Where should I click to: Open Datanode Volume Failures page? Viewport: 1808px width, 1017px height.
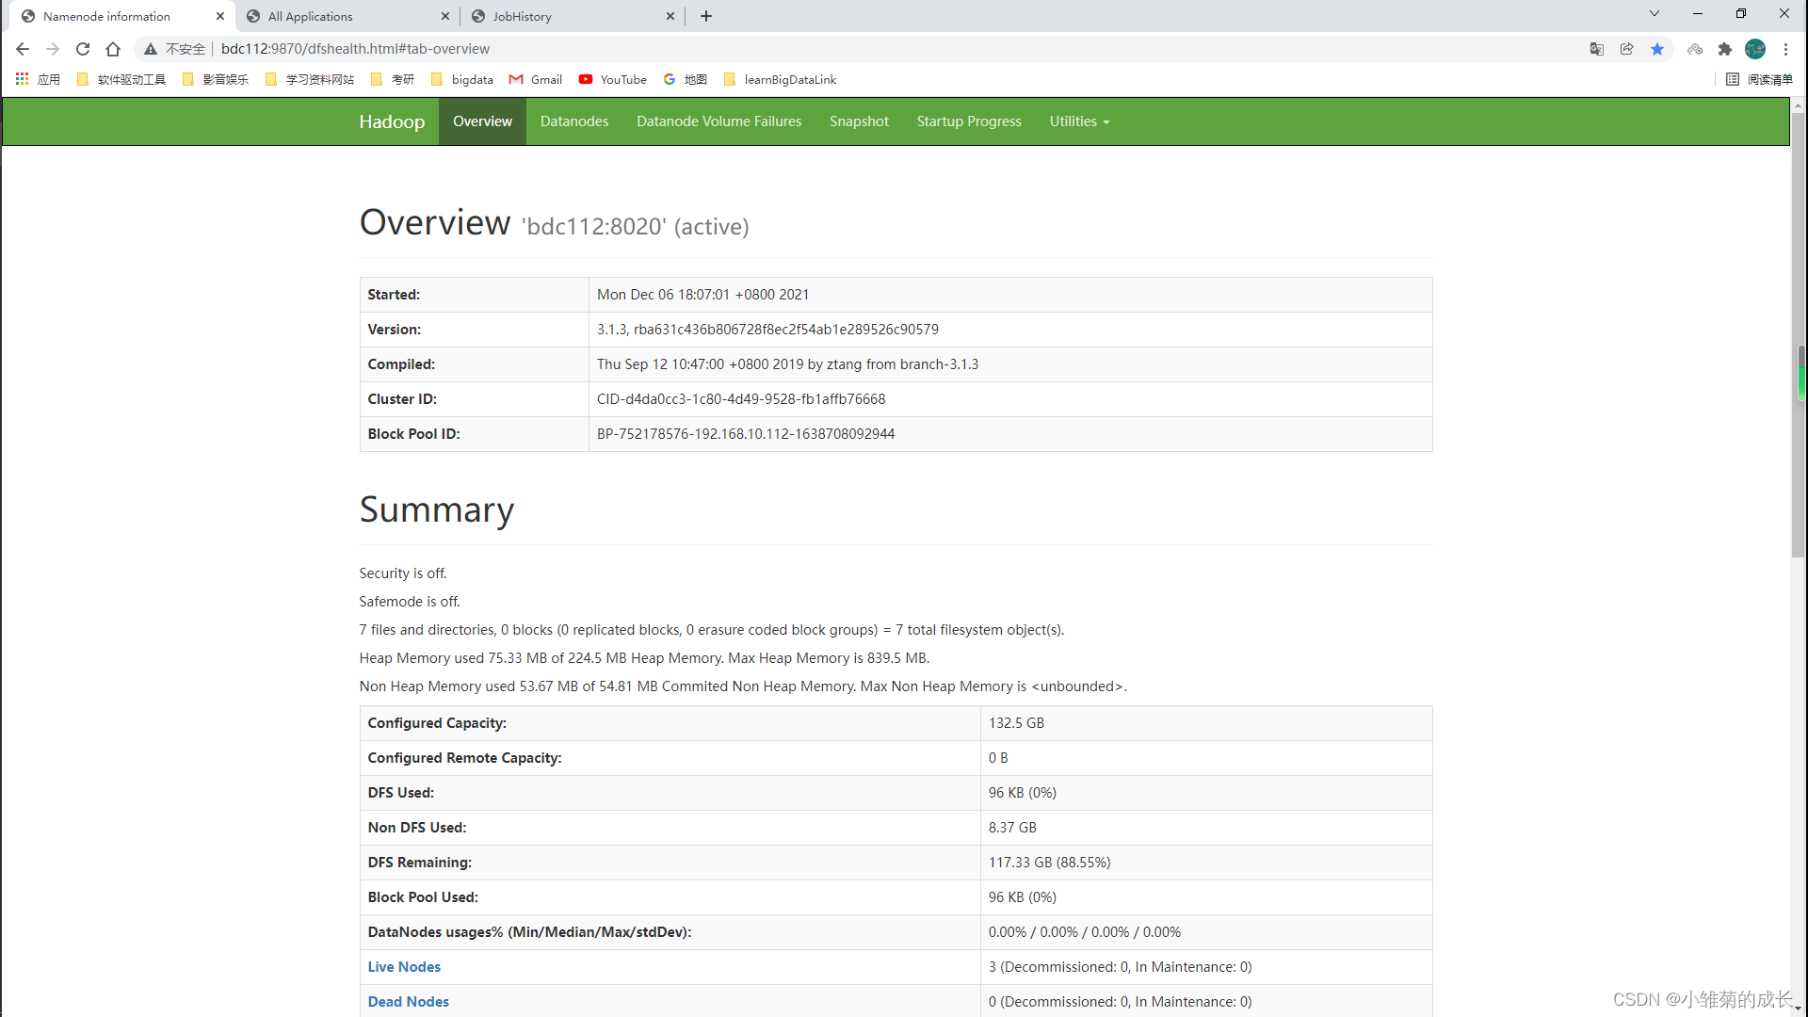[718, 121]
